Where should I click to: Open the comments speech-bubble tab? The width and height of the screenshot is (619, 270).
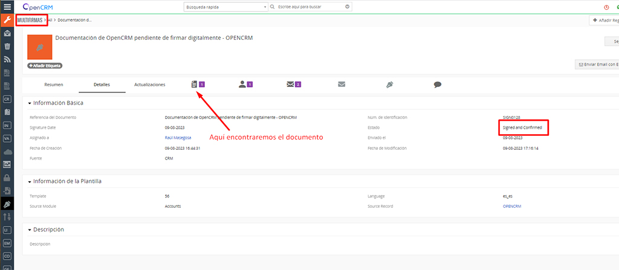(437, 85)
